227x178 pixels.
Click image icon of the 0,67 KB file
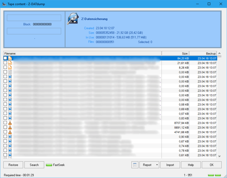[x=10, y=141]
